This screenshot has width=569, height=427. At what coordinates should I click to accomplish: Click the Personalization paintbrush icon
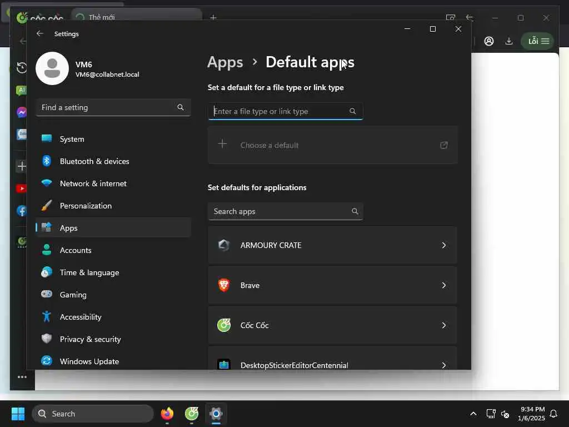47,206
